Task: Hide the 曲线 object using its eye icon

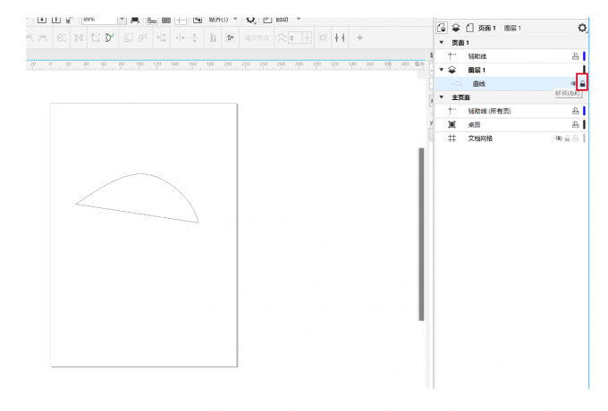Action: tap(573, 83)
